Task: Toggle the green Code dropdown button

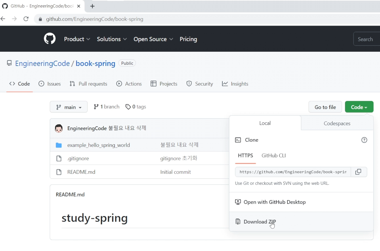Action: click(359, 107)
